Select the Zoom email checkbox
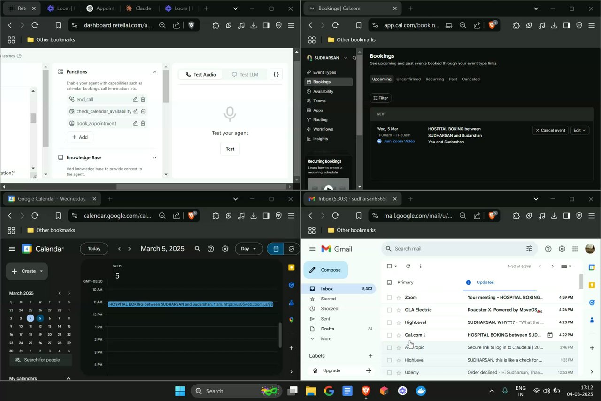Screen dimensions: 601x401 389,297
